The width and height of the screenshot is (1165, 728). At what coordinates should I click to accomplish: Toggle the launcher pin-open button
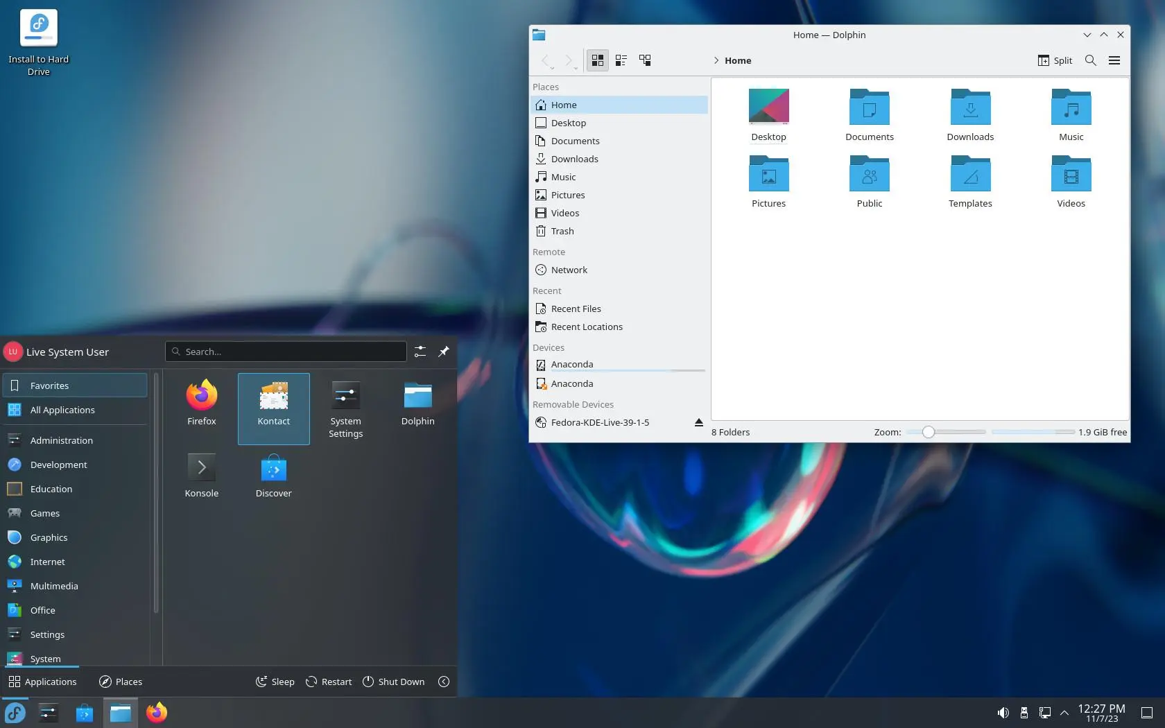pos(444,352)
